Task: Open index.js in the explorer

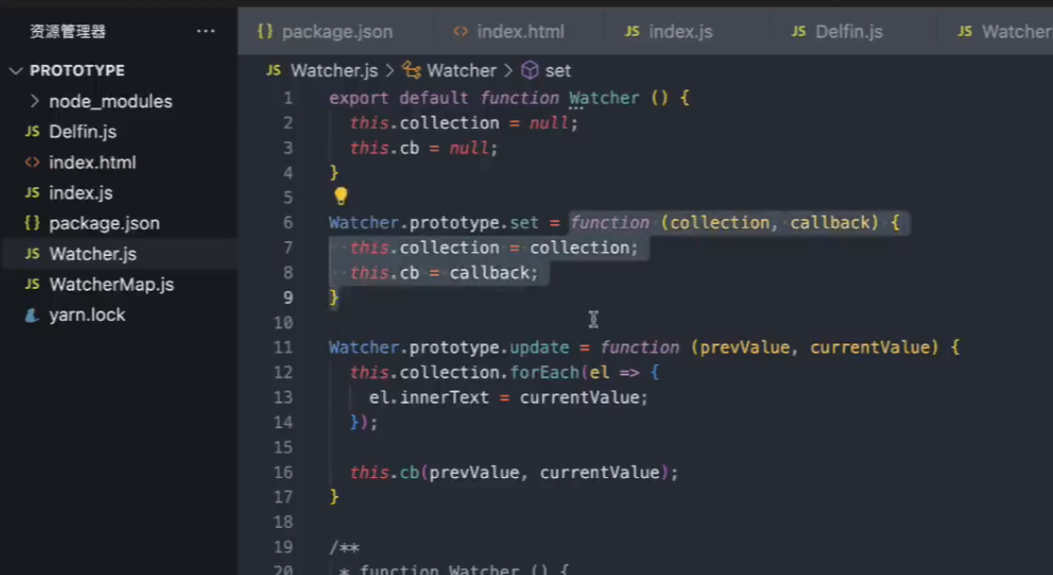Action: 81,193
